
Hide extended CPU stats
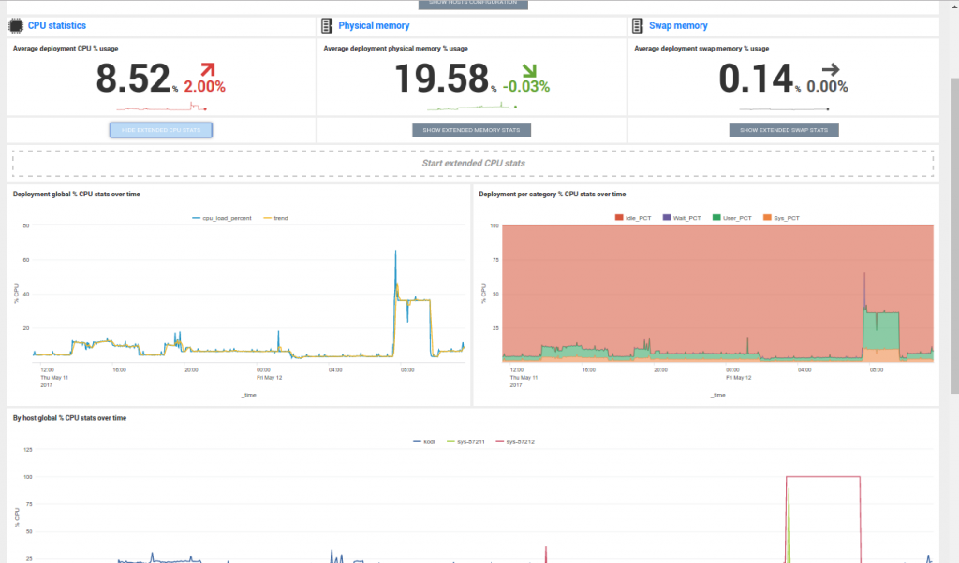[161, 130]
